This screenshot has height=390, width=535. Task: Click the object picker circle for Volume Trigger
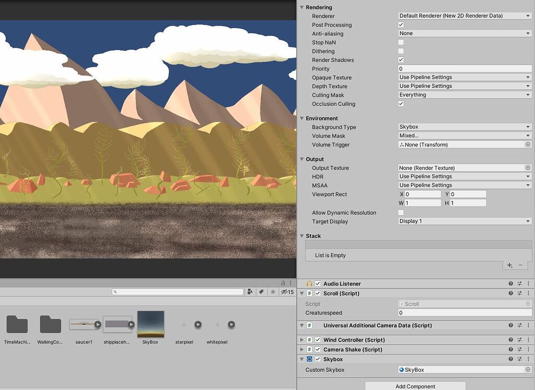[x=527, y=144]
